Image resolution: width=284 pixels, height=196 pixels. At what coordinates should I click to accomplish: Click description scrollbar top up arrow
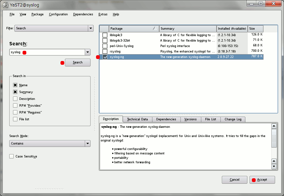[x=274, y=126]
